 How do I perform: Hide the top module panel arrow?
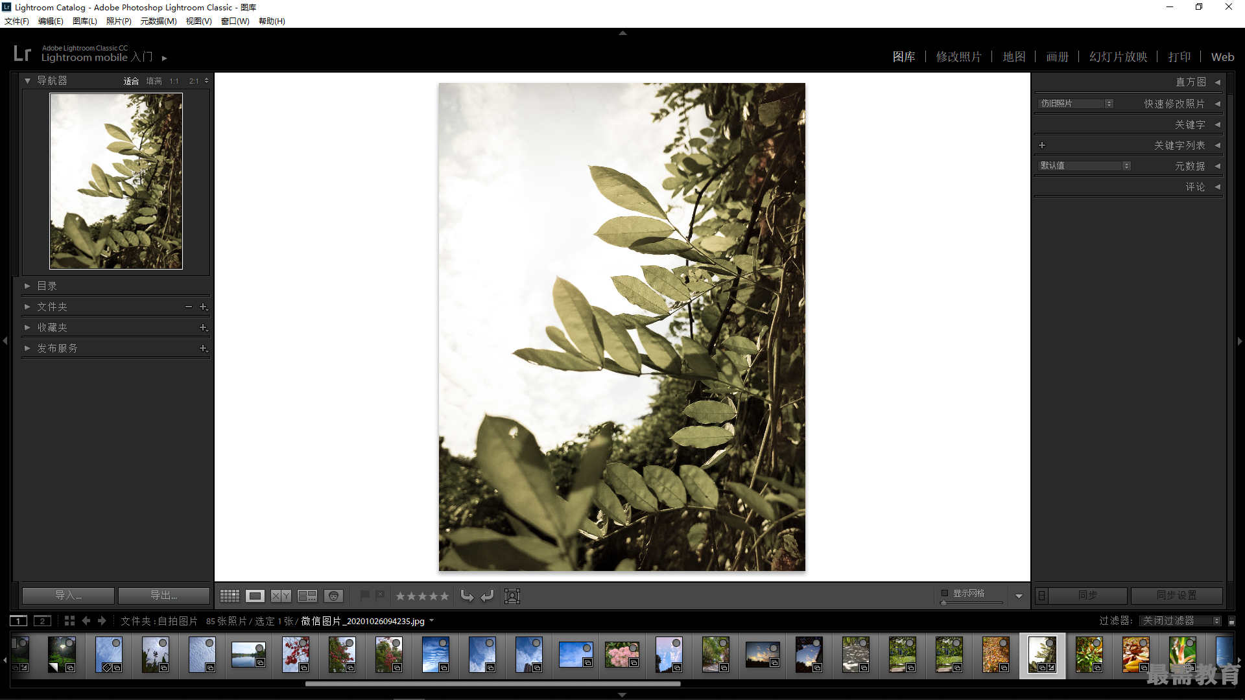coord(622,33)
